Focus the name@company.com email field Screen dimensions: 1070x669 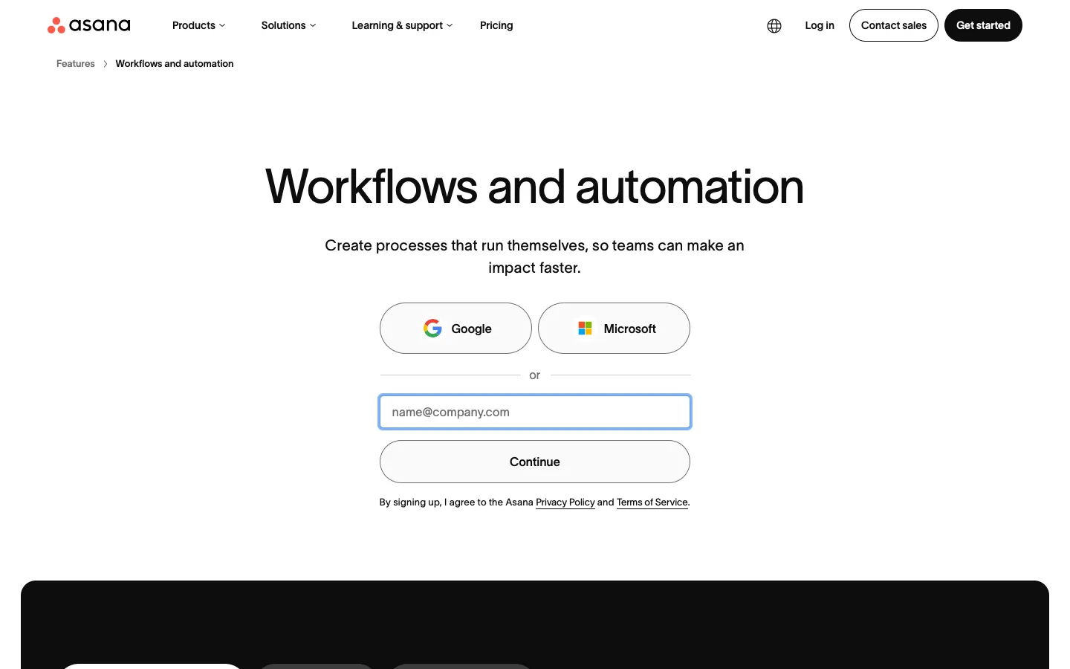[x=535, y=412]
